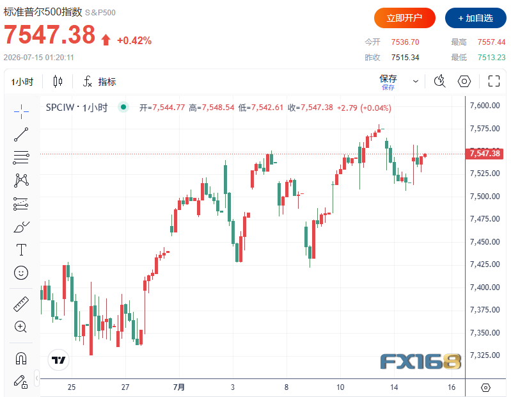
Task: Open the Fibonacci retracement tool
Action: (x=21, y=158)
